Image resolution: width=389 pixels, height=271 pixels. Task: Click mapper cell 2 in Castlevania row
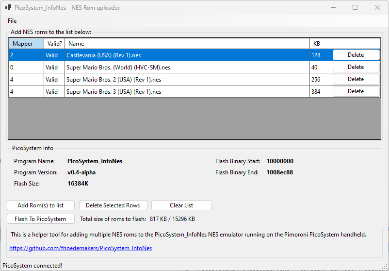coord(26,55)
